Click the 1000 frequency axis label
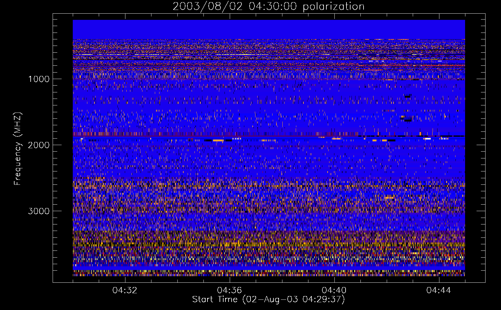Viewport: 501px width, 310px height. pyautogui.click(x=39, y=79)
